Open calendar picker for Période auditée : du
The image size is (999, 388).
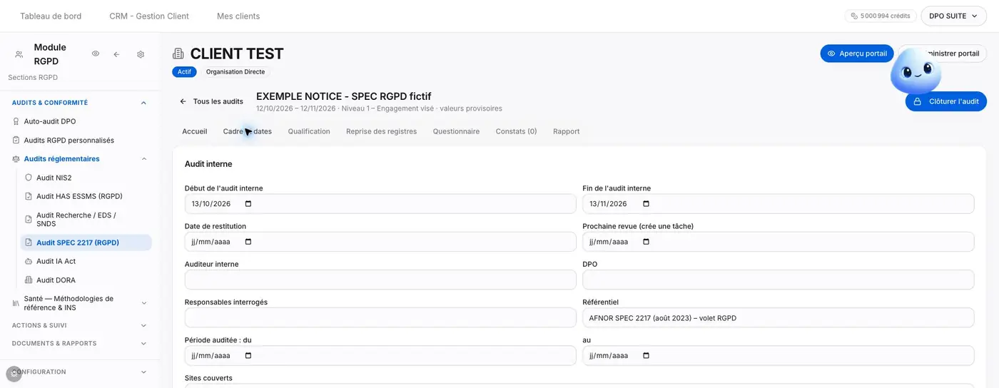pos(248,356)
